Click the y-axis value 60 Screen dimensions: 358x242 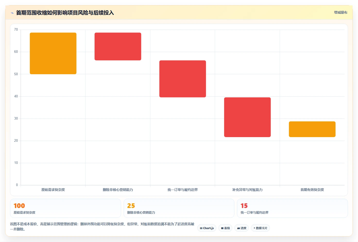tap(16, 52)
